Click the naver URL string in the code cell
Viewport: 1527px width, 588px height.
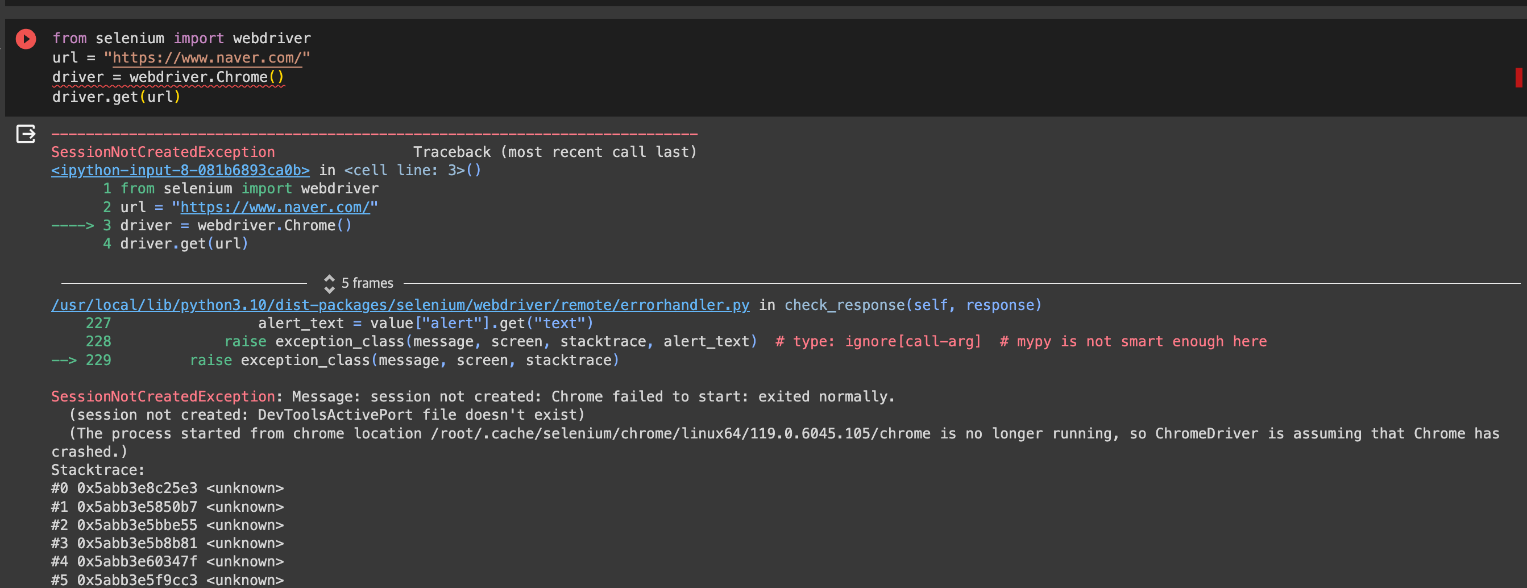coord(207,57)
